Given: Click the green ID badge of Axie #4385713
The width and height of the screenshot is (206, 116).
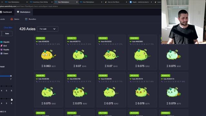Looking at the screenshot, I should coord(72,38).
